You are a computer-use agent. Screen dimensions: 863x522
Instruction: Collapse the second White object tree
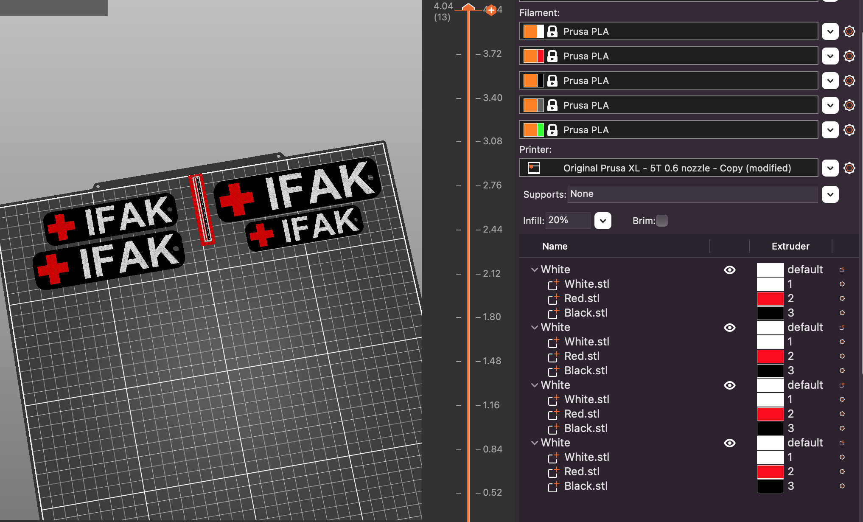[x=534, y=328]
